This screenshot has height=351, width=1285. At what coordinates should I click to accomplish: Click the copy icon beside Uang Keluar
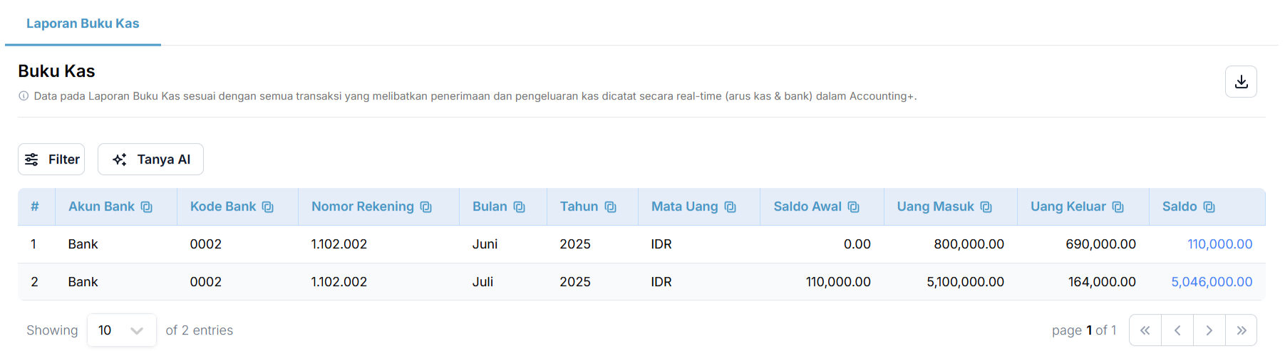tap(1118, 207)
